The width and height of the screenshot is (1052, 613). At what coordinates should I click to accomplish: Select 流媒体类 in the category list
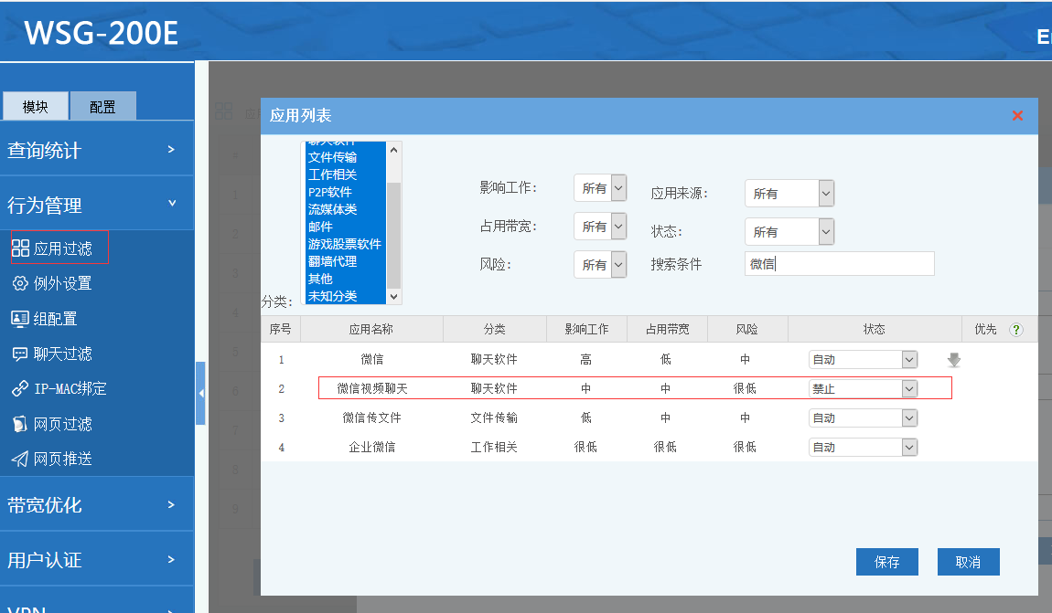(x=333, y=209)
